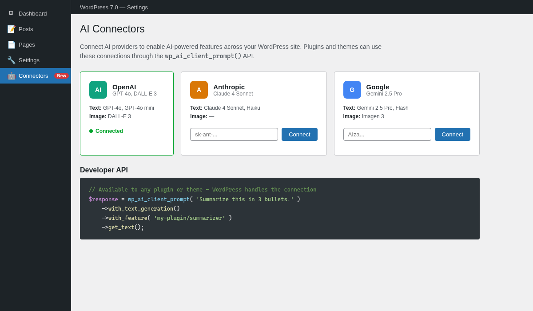
Task: Click the Dashboard grid icon in sidebar
Action: [x=11, y=13]
